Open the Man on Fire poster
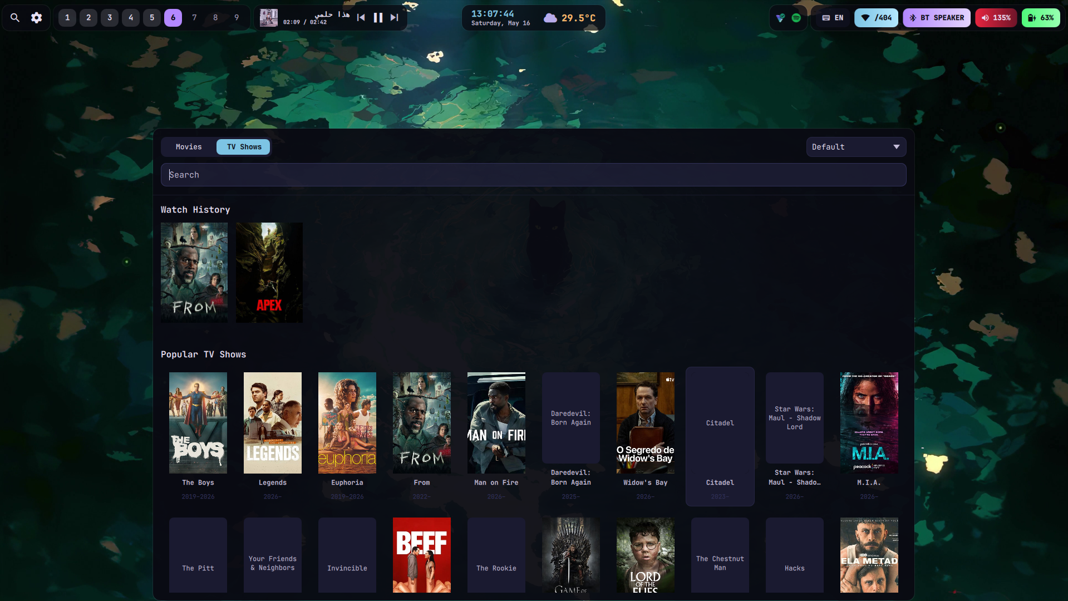This screenshot has width=1068, height=601. pyautogui.click(x=496, y=423)
